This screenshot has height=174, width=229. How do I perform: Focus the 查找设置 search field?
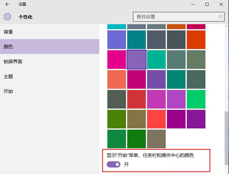click(x=175, y=17)
